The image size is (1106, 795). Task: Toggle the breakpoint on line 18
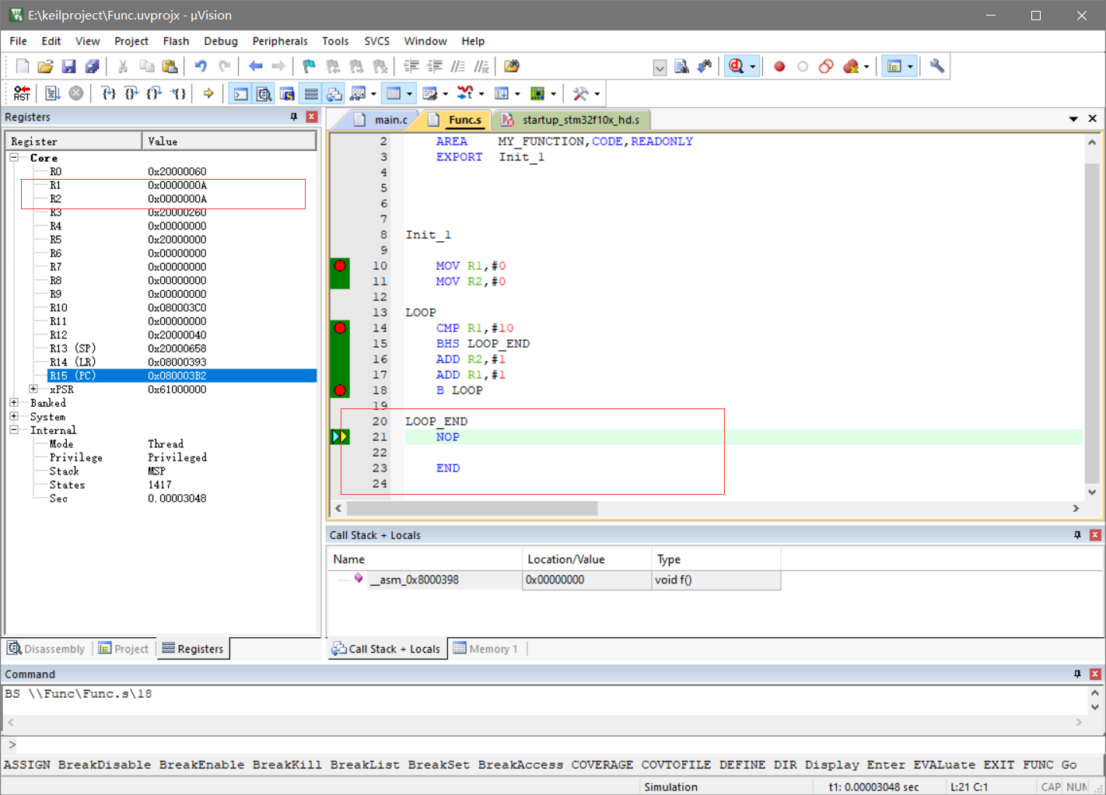pyautogui.click(x=340, y=390)
